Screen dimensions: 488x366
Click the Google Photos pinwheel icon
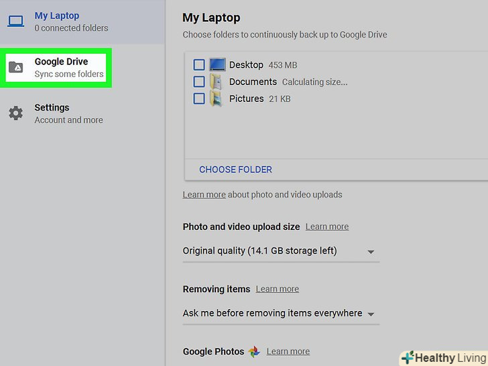pos(254,351)
